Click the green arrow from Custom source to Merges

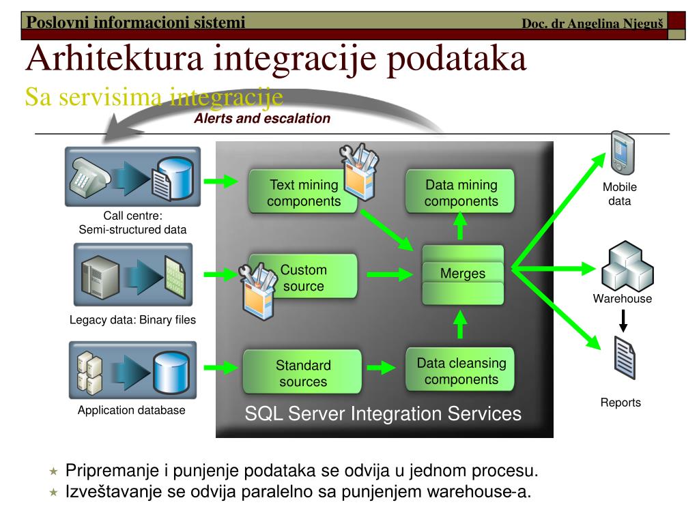[389, 274]
